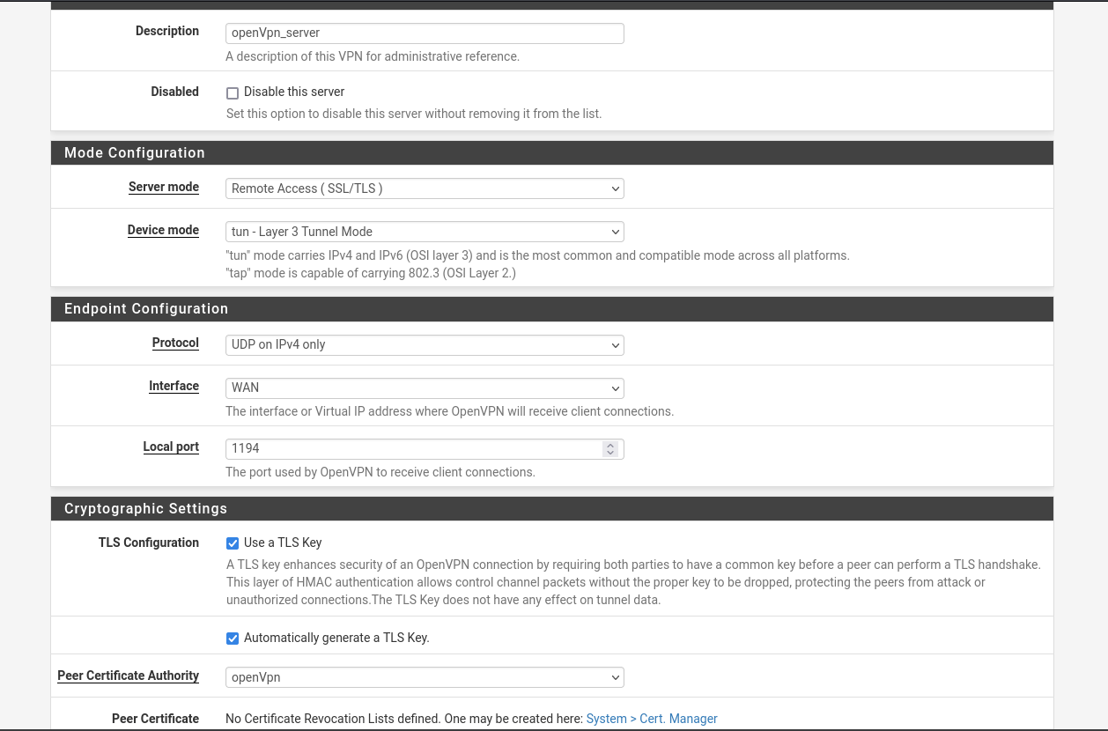The height and width of the screenshot is (731, 1108).
Task: Uncheck the Use a TLS Key checkbox
Action: 233,543
